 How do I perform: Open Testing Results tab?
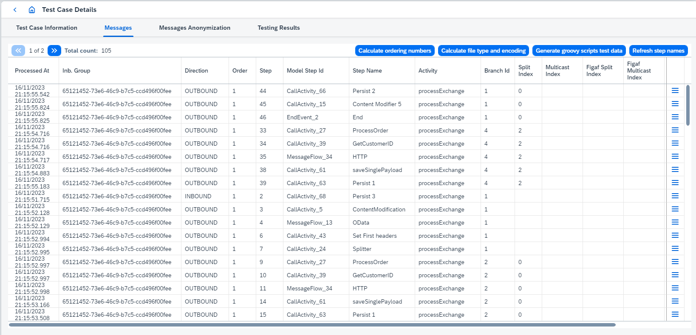(279, 28)
